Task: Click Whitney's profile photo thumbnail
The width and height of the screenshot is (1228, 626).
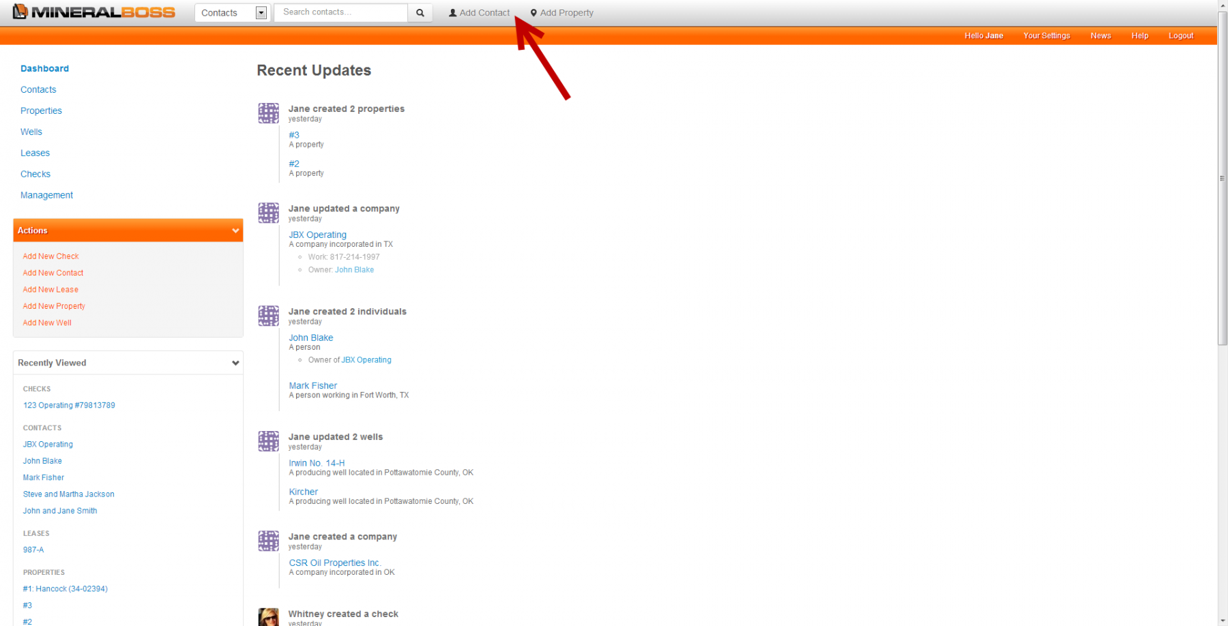Action: [x=268, y=616]
